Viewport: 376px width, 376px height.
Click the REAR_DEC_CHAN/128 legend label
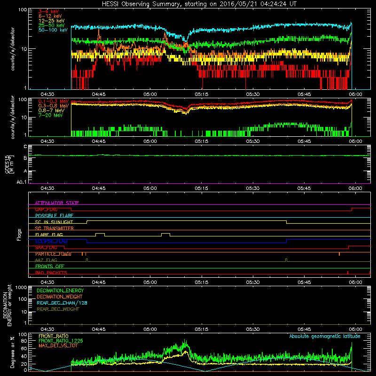62,303
